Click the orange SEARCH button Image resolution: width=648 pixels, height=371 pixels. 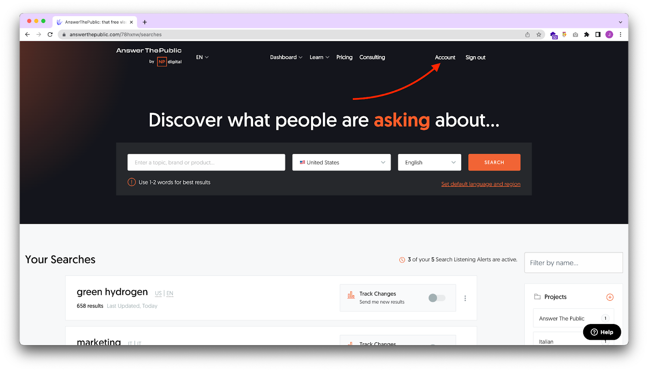point(494,162)
